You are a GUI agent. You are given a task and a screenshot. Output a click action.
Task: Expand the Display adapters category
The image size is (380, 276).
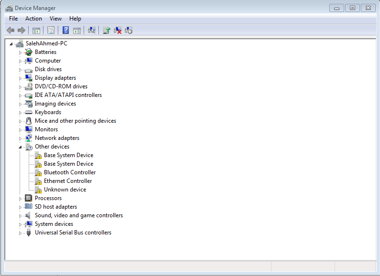pyautogui.click(x=21, y=78)
